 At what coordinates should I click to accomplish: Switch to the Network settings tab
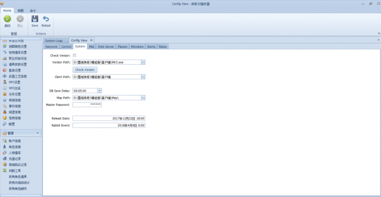(x=52, y=47)
